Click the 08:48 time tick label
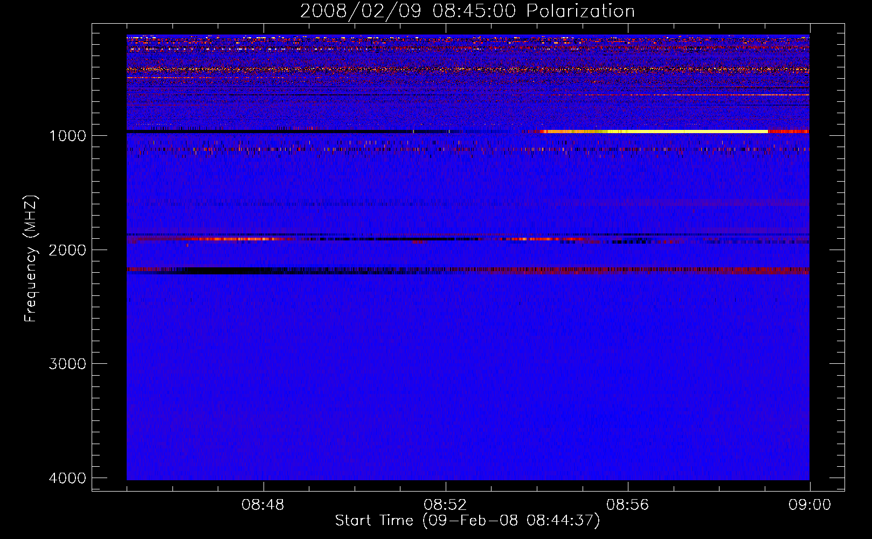The width and height of the screenshot is (872, 539). (x=263, y=505)
